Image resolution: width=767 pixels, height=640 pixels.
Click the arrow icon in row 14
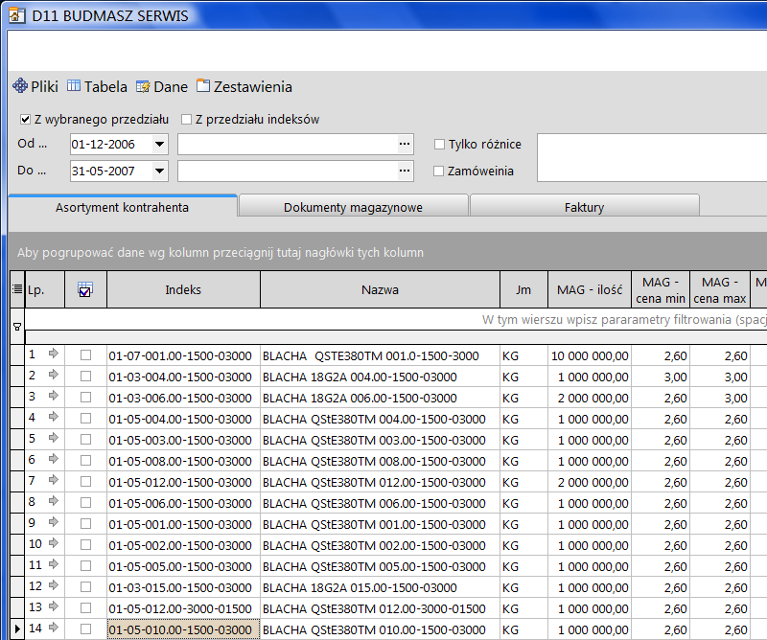pos(54,627)
